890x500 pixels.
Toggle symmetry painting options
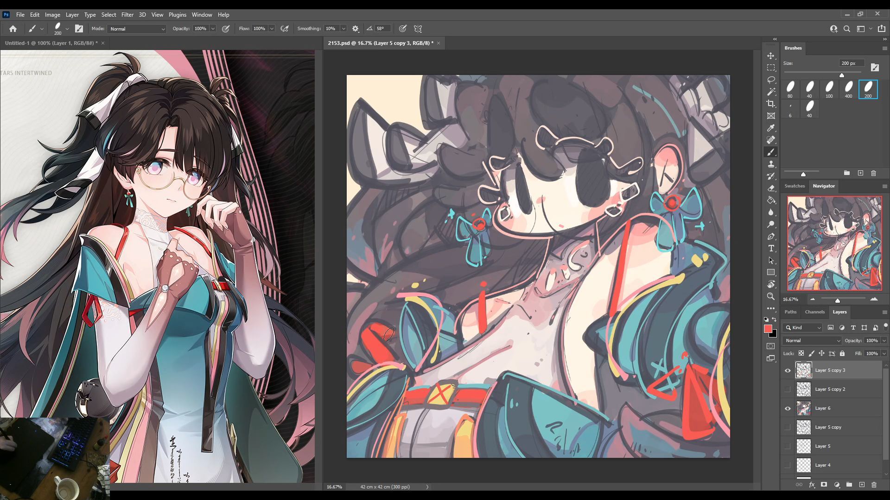[x=418, y=29]
